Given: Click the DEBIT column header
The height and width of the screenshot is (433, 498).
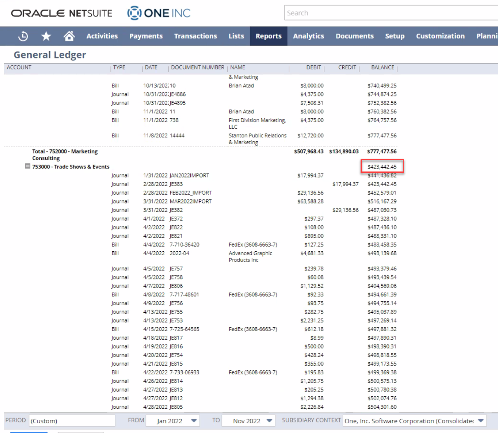Looking at the screenshot, I should pos(314,67).
